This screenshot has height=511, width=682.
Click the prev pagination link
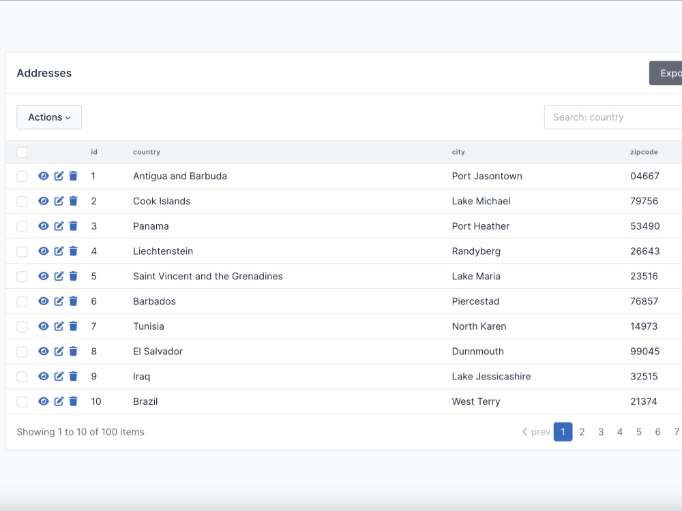click(536, 432)
